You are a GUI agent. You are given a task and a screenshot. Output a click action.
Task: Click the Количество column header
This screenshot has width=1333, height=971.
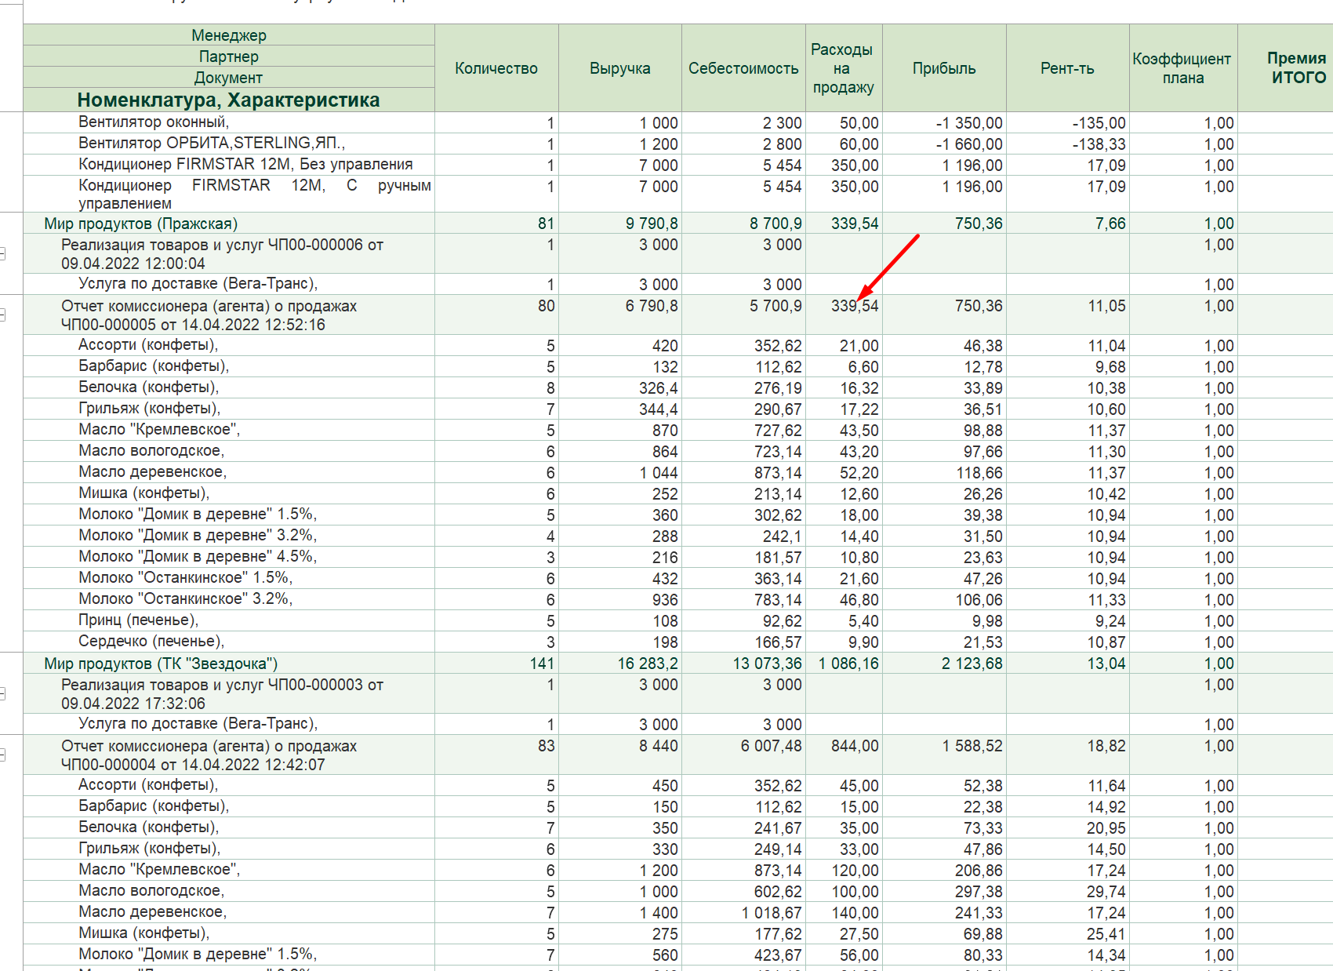496,68
